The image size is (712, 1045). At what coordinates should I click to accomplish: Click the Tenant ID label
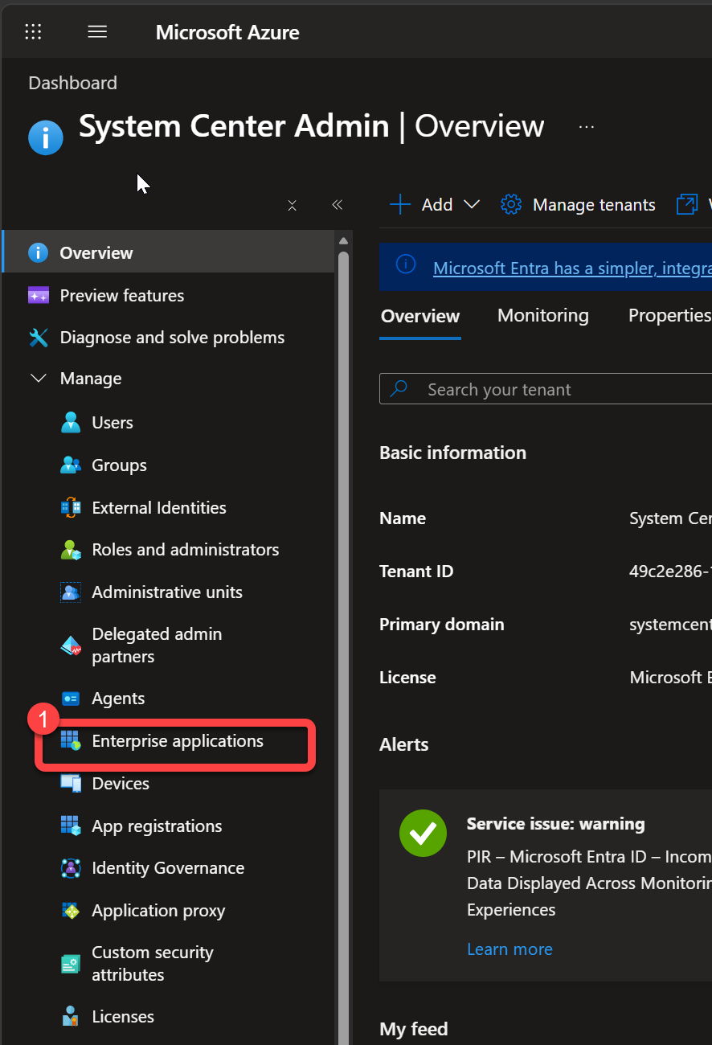coord(416,572)
